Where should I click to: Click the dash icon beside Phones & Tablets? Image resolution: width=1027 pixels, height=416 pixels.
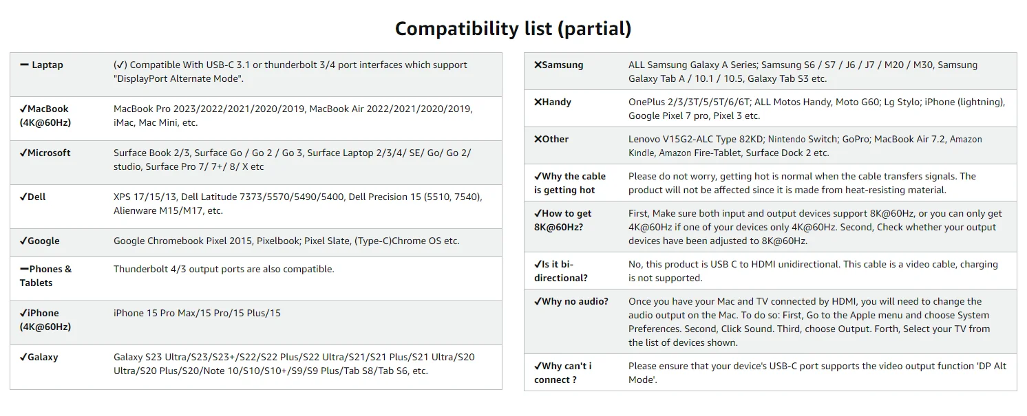coord(24,269)
